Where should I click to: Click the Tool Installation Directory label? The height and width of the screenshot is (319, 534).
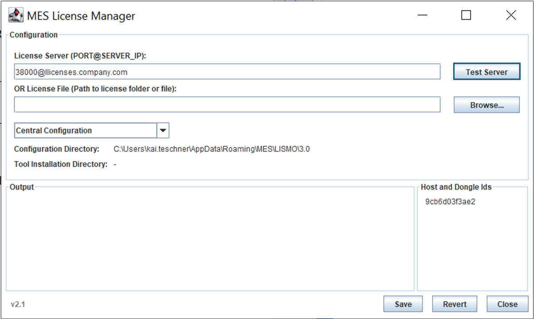(61, 164)
